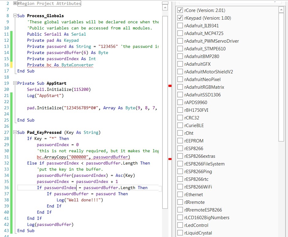Select the rCRC32 checkbox

click(x=180, y=118)
